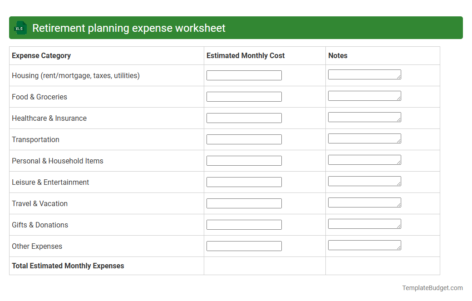Click the Expense Category column header
472x301 pixels.
41,55
